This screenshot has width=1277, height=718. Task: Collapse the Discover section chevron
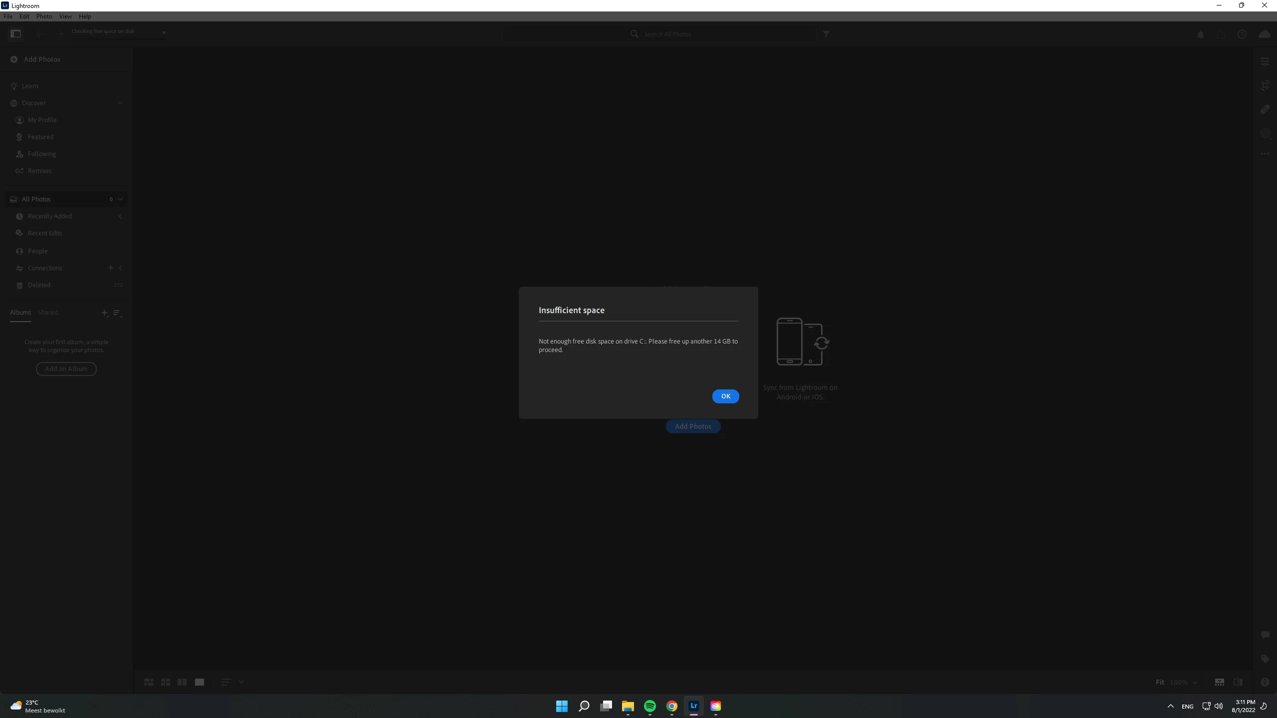(x=120, y=103)
